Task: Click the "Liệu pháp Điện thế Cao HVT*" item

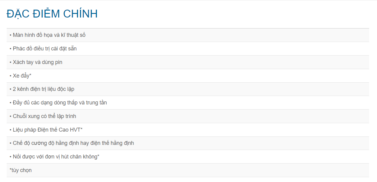Action: coord(47,130)
